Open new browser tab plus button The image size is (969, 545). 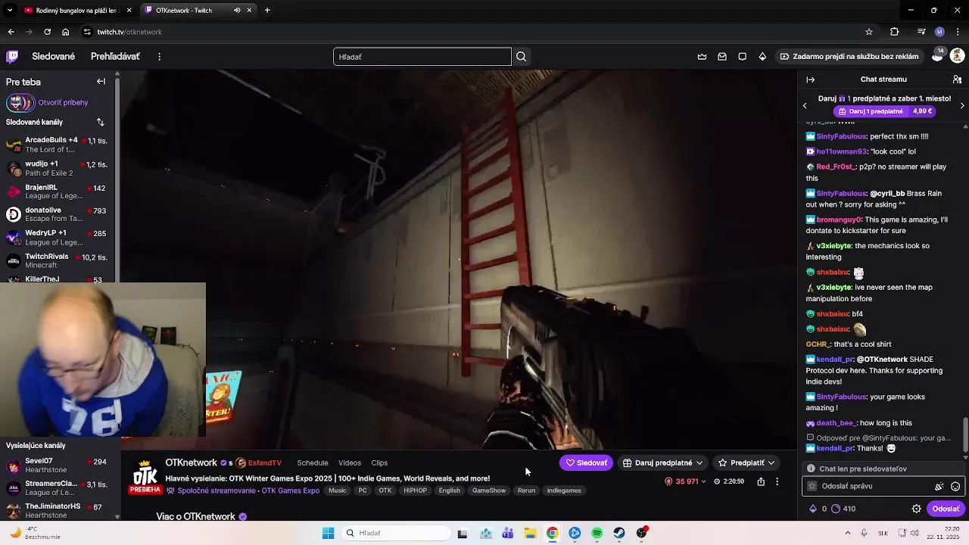[267, 11]
